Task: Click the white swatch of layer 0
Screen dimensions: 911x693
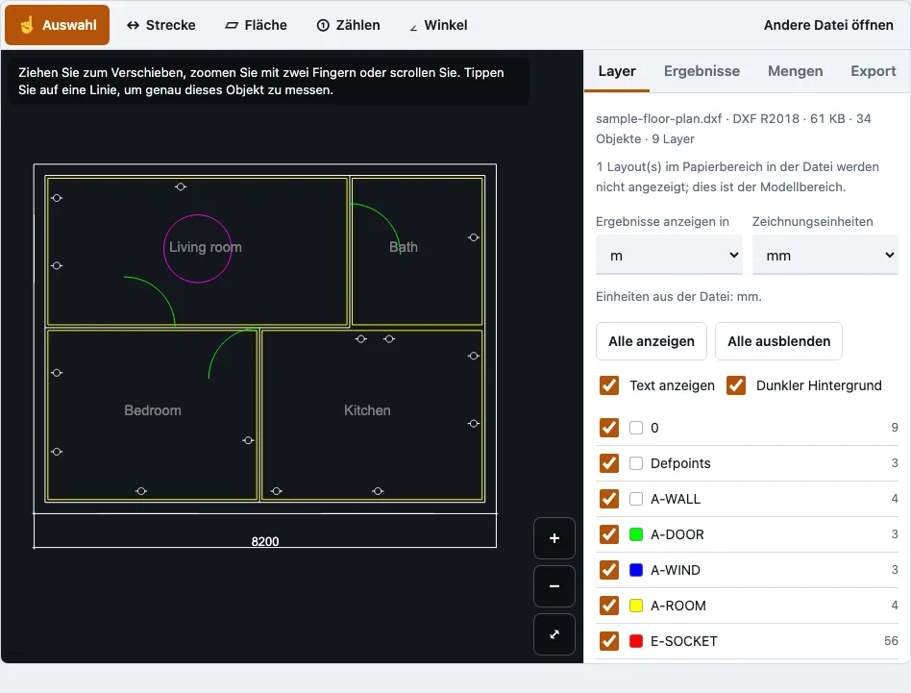Action: [636, 428]
